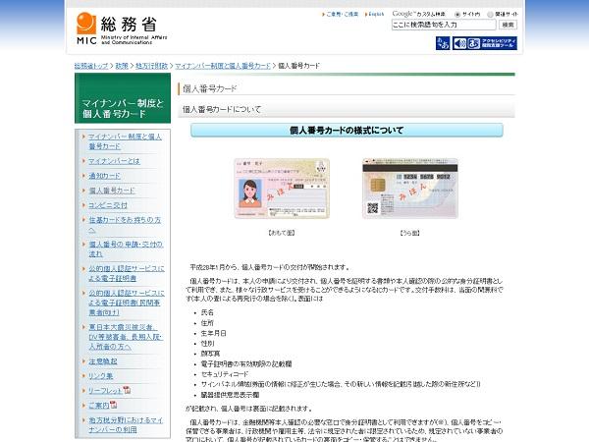The width and height of the screenshot is (589, 442).
Task: Click the 生年月日 list item
Action: (x=213, y=333)
